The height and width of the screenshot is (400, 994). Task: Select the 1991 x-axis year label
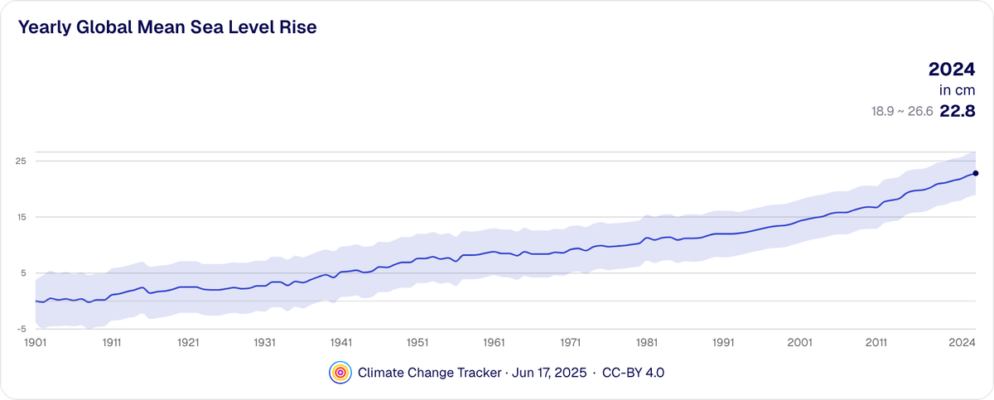pyautogui.click(x=724, y=342)
